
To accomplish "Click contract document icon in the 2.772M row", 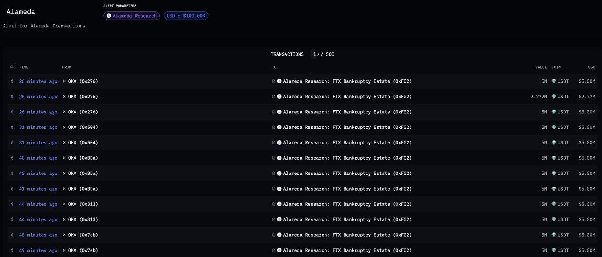I will [274, 97].
